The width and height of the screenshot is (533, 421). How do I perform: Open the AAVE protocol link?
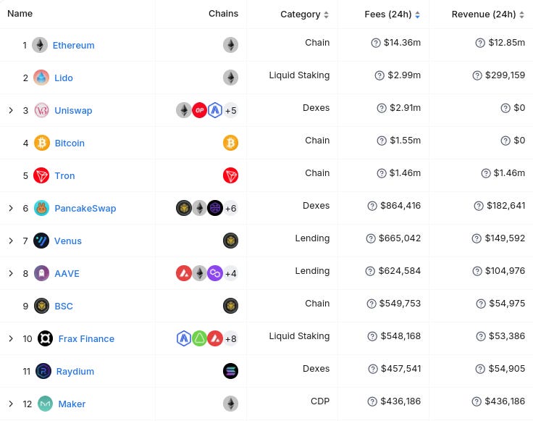point(67,274)
